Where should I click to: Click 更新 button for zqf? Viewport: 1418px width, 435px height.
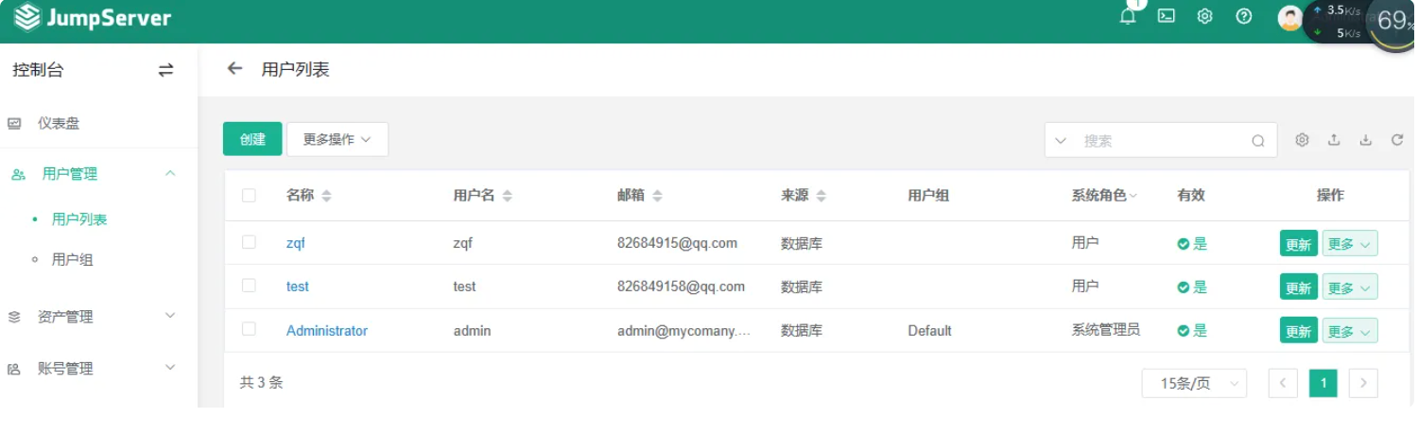1298,244
